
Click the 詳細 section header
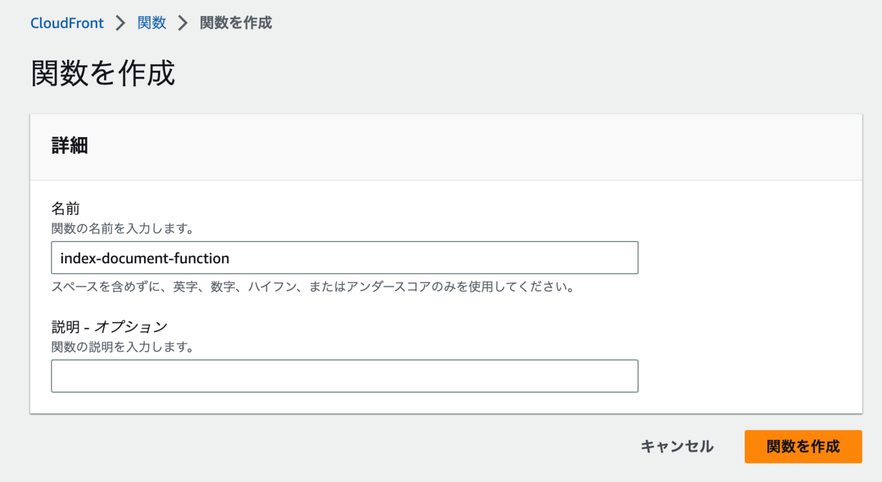pos(69,146)
